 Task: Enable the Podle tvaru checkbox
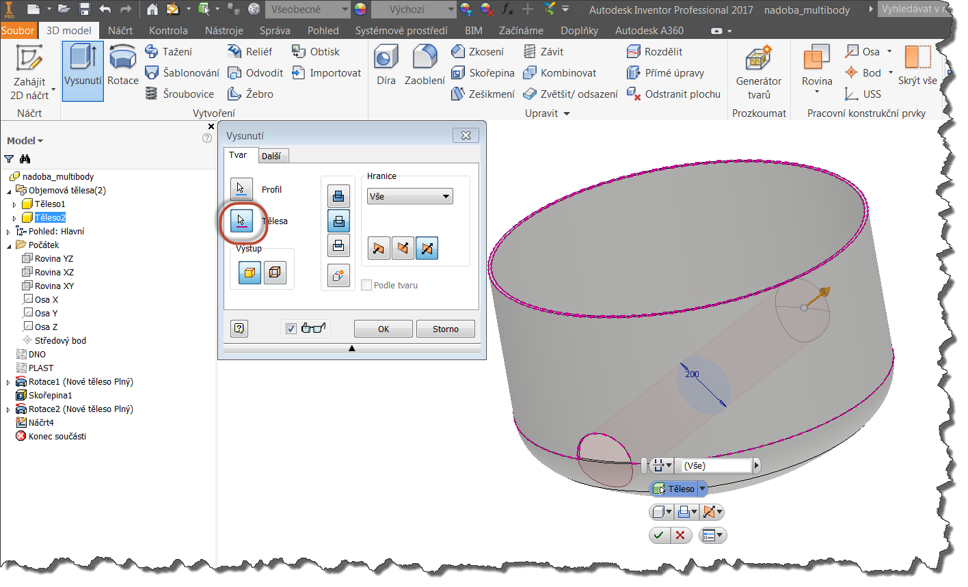click(366, 285)
